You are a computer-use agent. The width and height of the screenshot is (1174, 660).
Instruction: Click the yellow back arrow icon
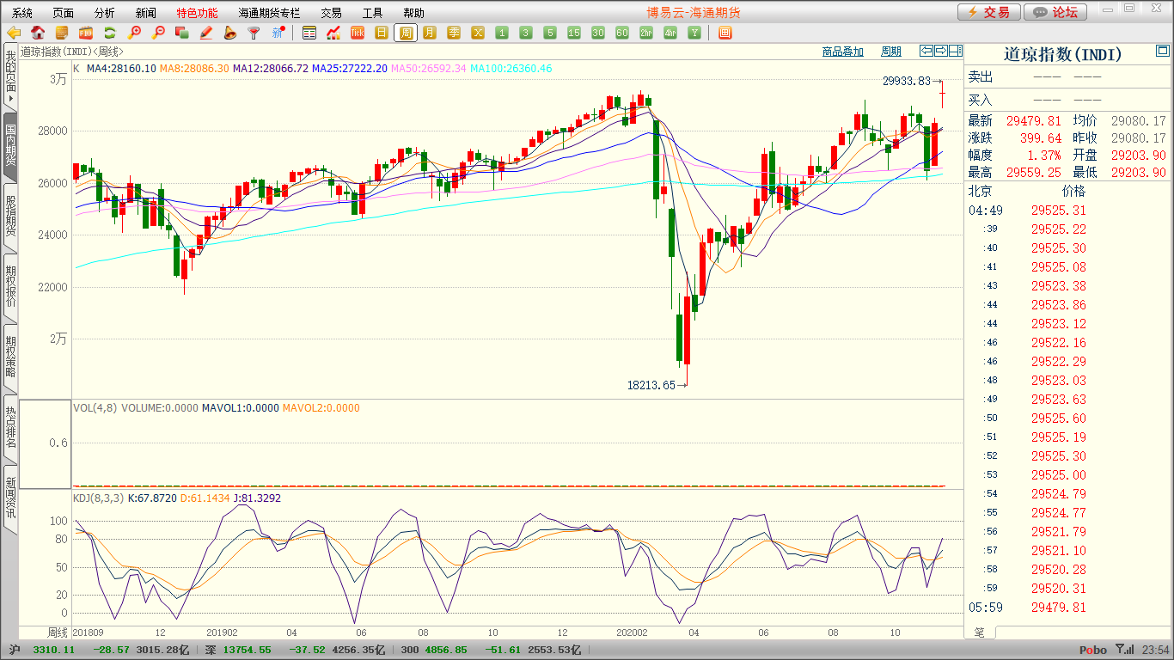click(x=14, y=33)
